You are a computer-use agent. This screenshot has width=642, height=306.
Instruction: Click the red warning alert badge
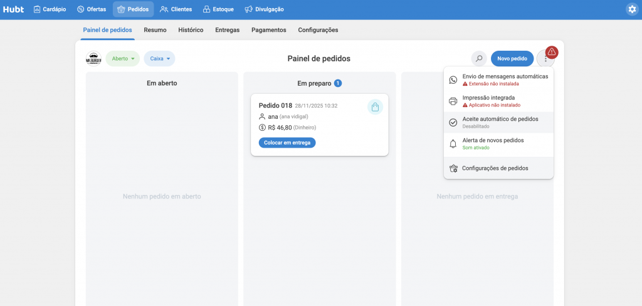point(552,52)
